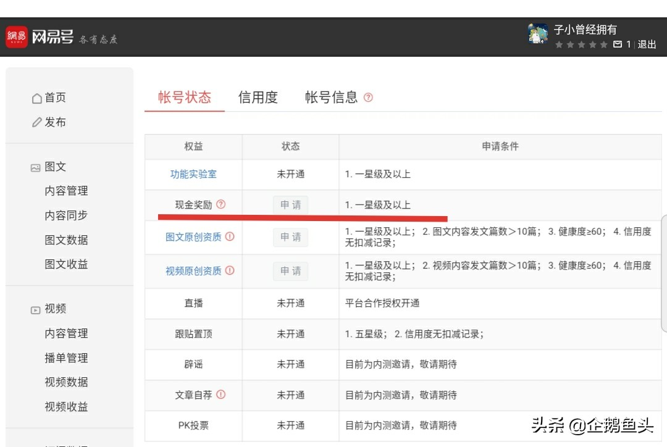Open the 功能实验室 link
Image resolution: width=667 pixels, height=447 pixels.
click(193, 175)
